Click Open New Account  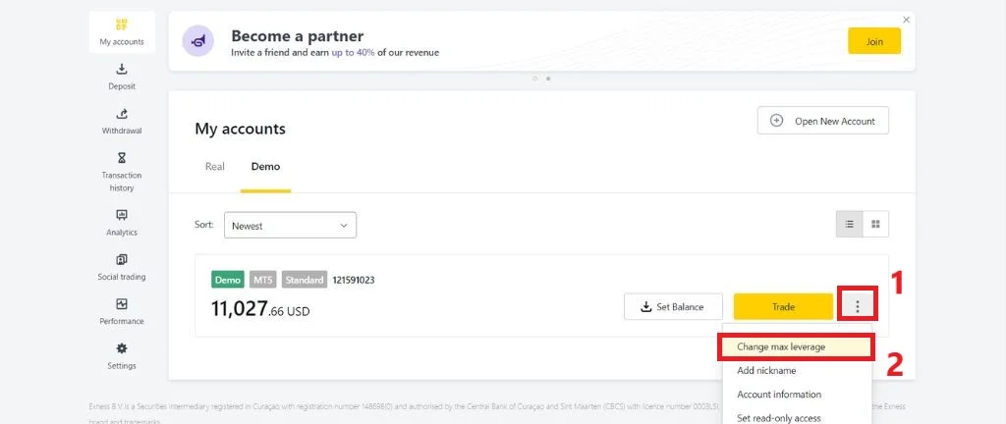coord(823,121)
